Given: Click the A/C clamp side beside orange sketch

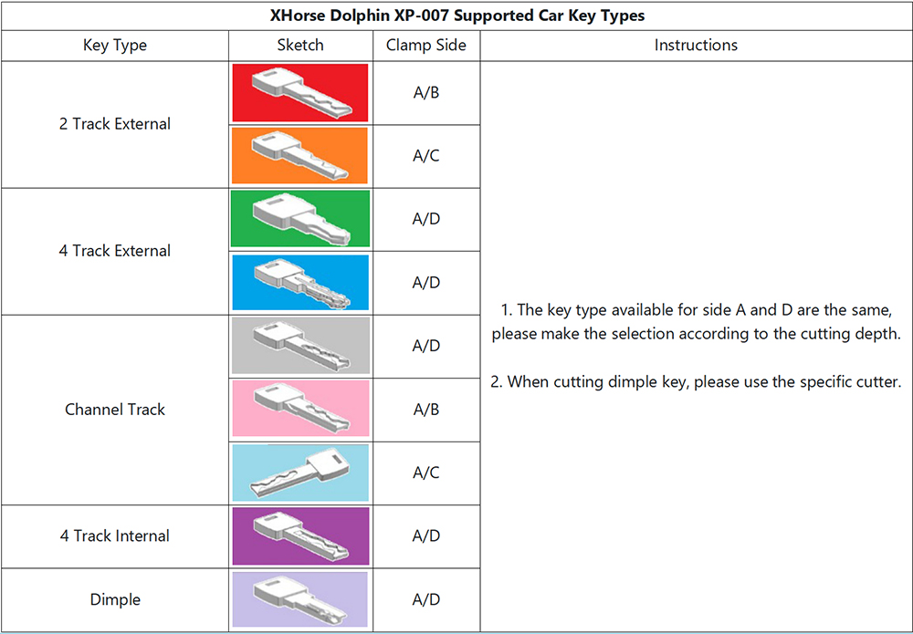Looking at the screenshot, I should tap(426, 155).
